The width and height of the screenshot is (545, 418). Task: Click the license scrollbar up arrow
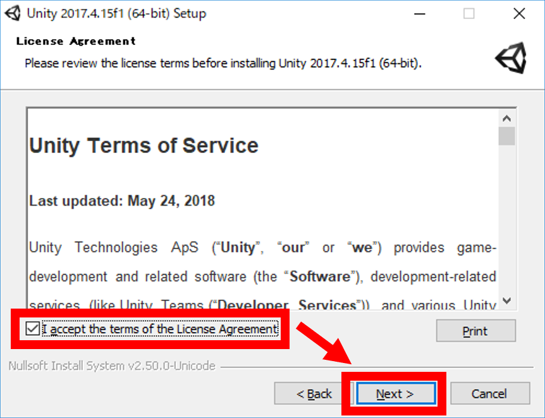506,119
